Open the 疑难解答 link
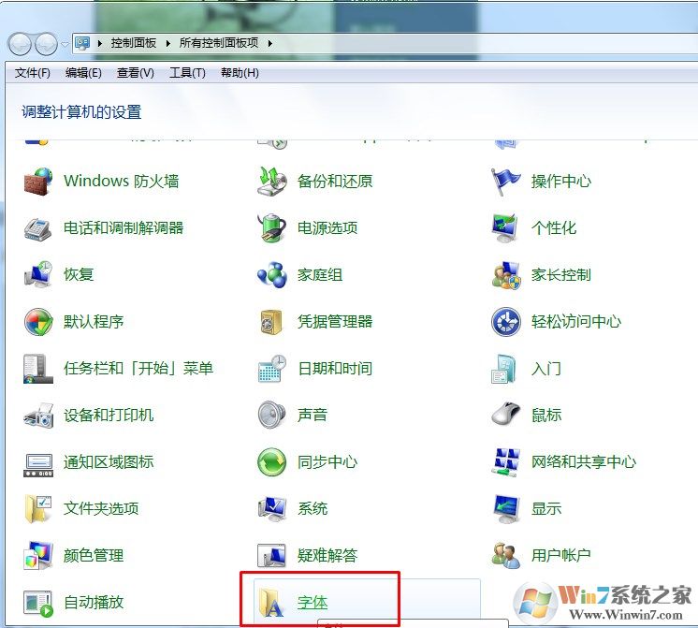The width and height of the screenshot is (698, 628). (x=327, y=555)
